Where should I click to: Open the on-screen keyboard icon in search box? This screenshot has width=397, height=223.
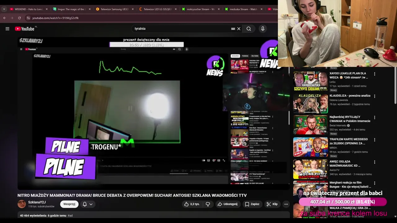coord(233,29)
